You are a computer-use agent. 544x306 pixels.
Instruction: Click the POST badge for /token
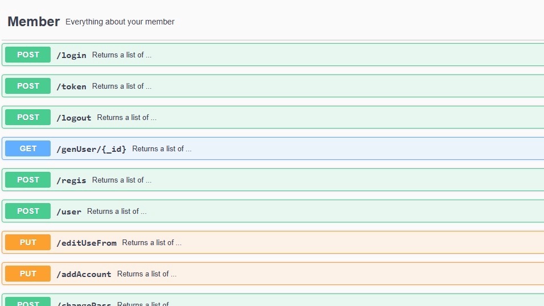coord(28,86)
